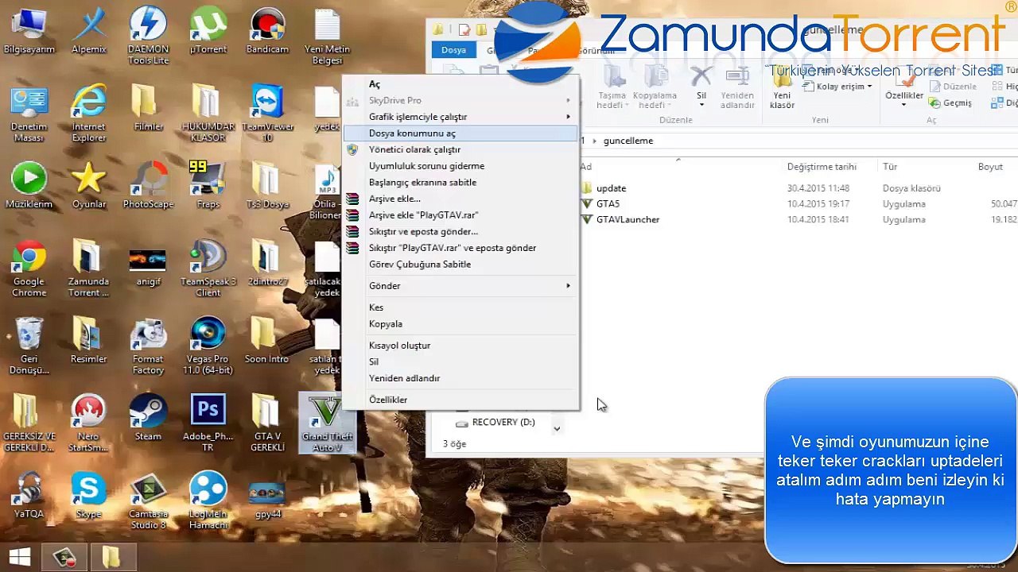
Task: Select the HUKUMDAR KLASOR folder
Action: 208,114
